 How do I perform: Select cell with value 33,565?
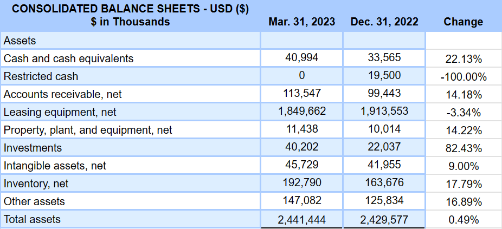point(384,58)
